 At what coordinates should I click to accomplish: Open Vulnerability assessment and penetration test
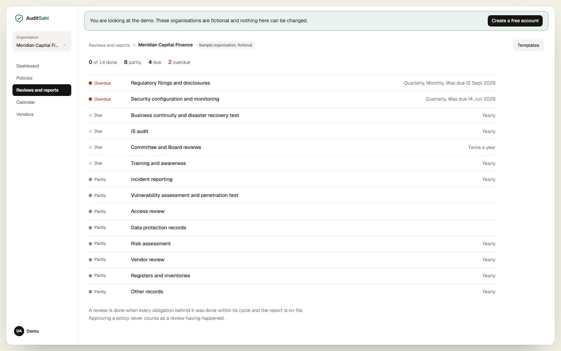pyautogui.click(x=292, y=195)
